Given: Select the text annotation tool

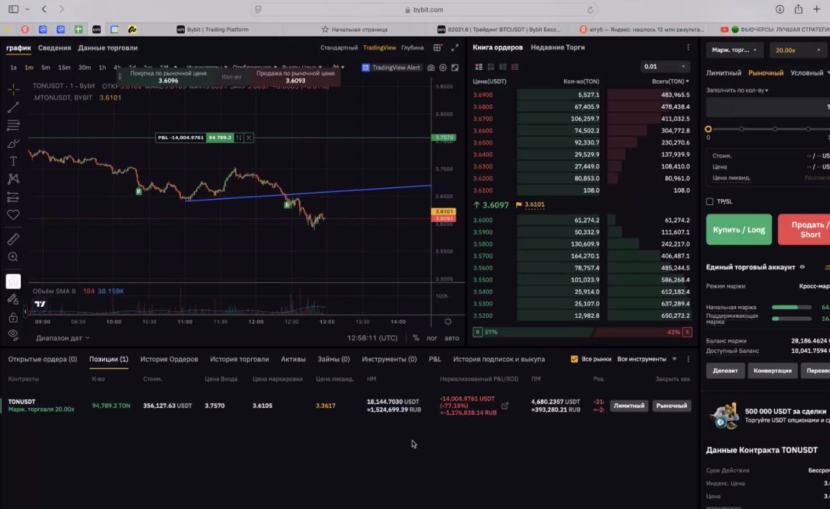Looking at the screenshot, I should (x=13, y=161).
